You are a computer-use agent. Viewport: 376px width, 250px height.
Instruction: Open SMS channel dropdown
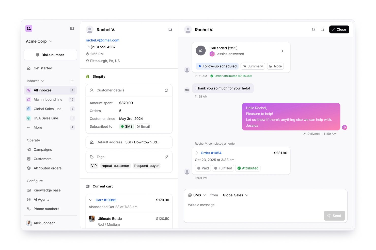pyautogui.click(x=197, y=195)
